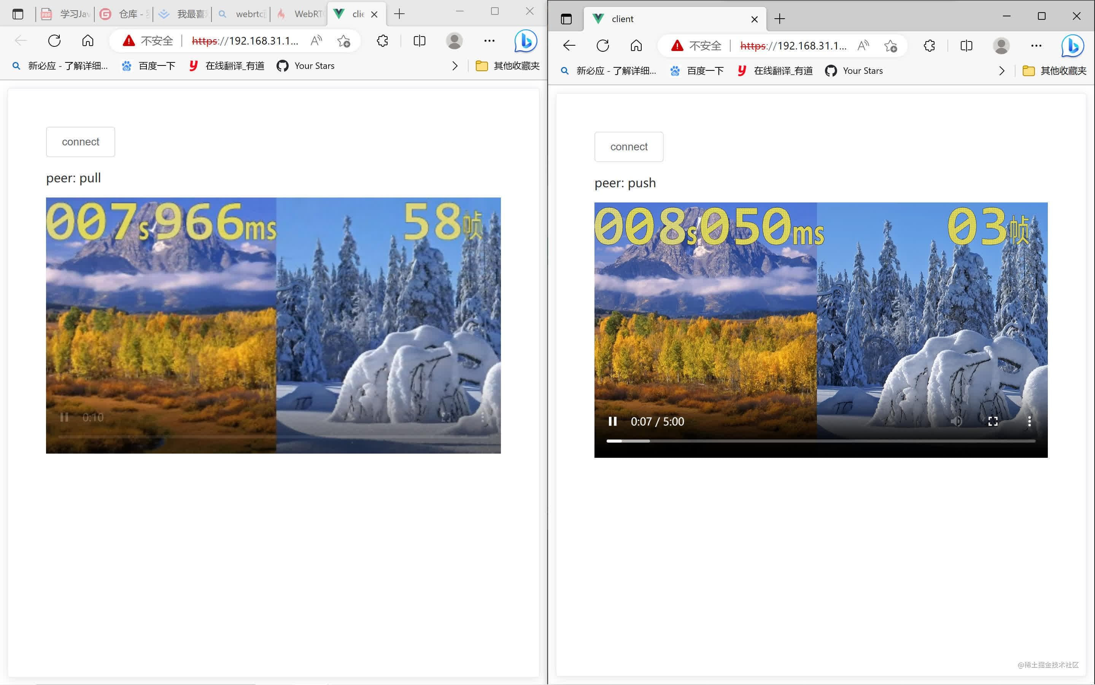Open a new tab in right window
1095x685 pixels.
(x=779, y=19)
